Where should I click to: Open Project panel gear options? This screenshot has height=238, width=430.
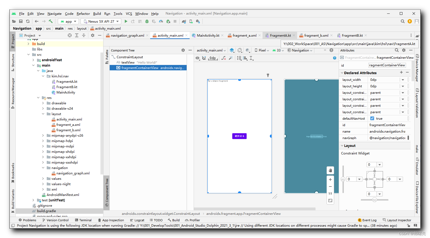(93, 35)
